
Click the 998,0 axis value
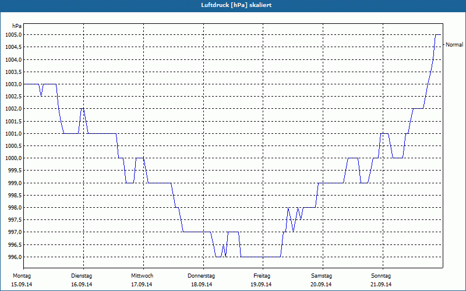tap(15, 208)
